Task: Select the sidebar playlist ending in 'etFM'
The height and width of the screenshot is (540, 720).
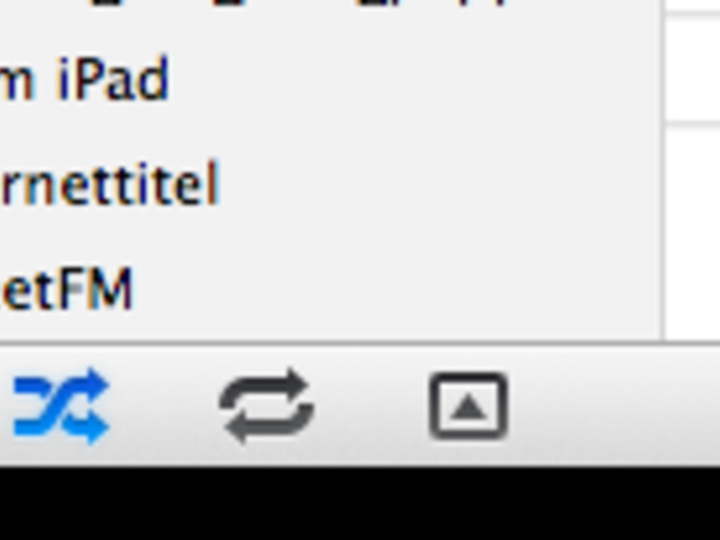Action: (x=66, y=290)
